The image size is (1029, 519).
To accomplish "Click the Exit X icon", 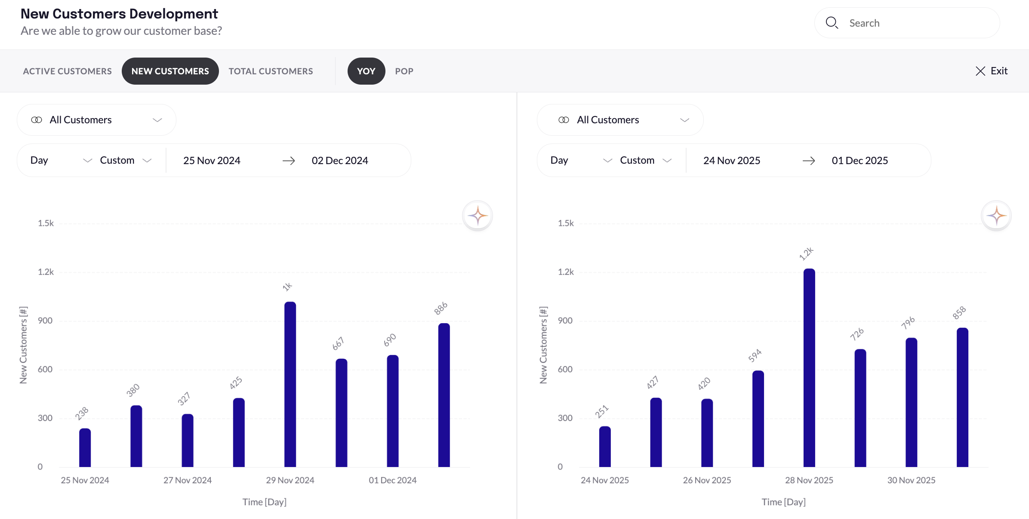I will coord(980,71).
